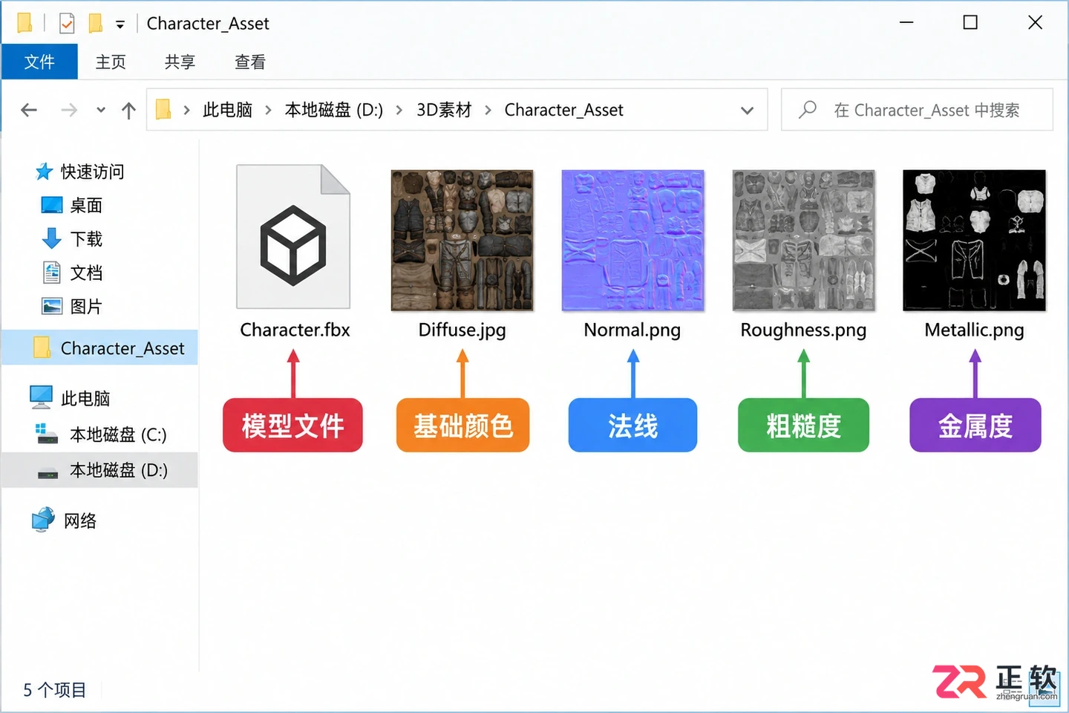1069x713 pixels.
Task: Expand the address bar history dropdown
Action: coord(747,111)
